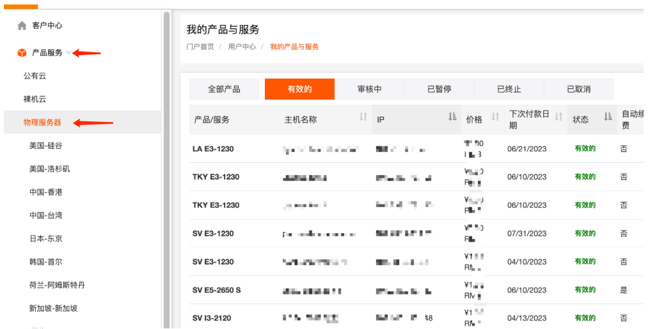Open 中国-台湾 server location

(x=45, y=215)
